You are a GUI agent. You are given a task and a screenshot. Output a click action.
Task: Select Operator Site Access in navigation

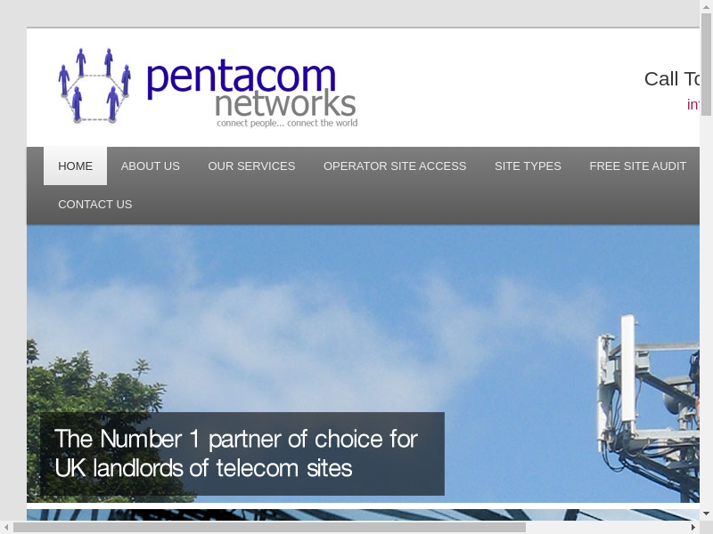(395, 166)
